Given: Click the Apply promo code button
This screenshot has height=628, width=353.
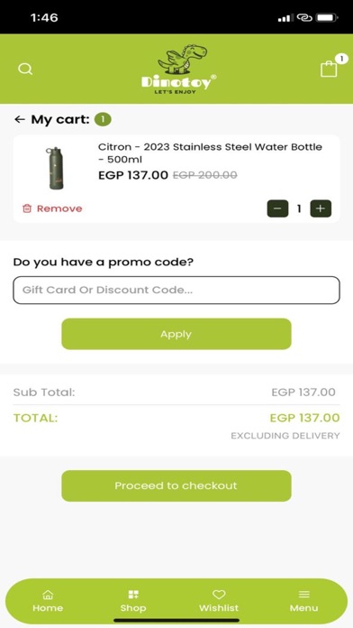Looking at the screenshot, I should click(176, 334).
